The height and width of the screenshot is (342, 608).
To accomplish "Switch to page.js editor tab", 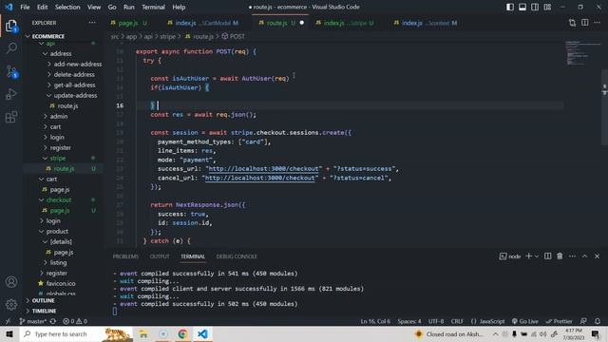I will (128, 23).
